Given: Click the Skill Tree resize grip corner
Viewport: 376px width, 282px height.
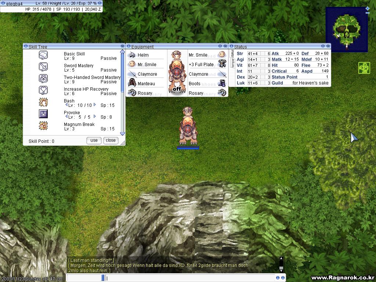Looking at the screenshot, I should [123, 143].
